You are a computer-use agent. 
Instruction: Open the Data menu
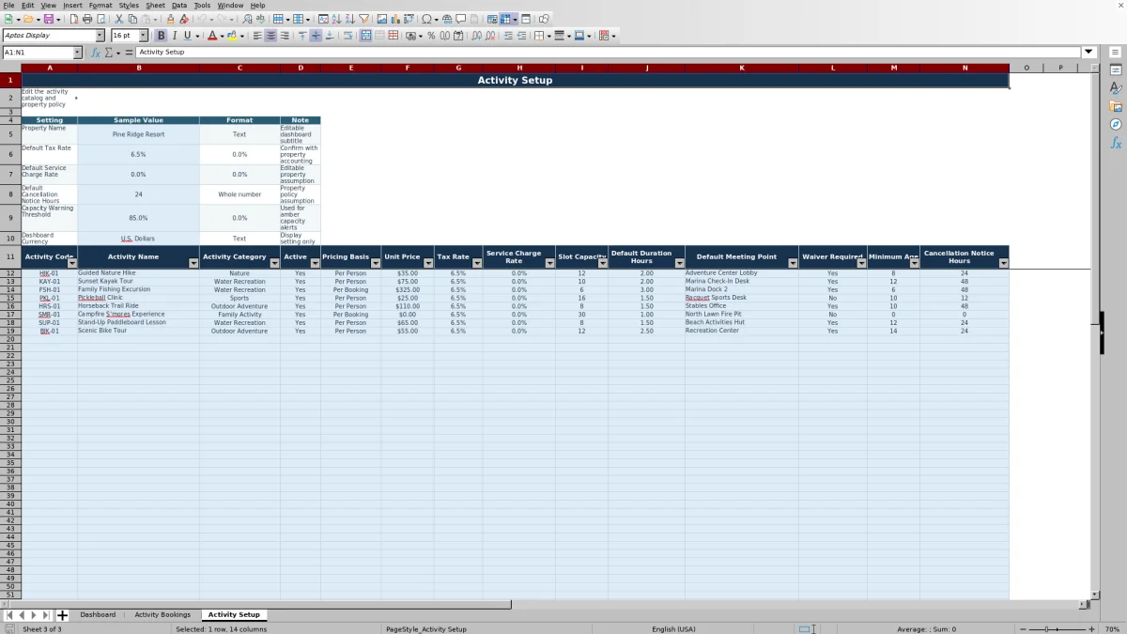(x=178, y=5)
